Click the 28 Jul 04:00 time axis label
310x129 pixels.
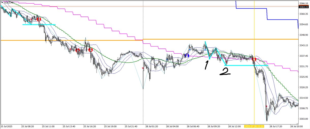tap(173, 126)
